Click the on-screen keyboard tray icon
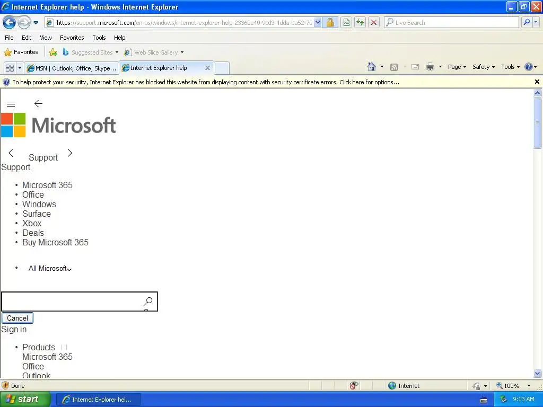This screenshot has height=407, width=543. 484,400
